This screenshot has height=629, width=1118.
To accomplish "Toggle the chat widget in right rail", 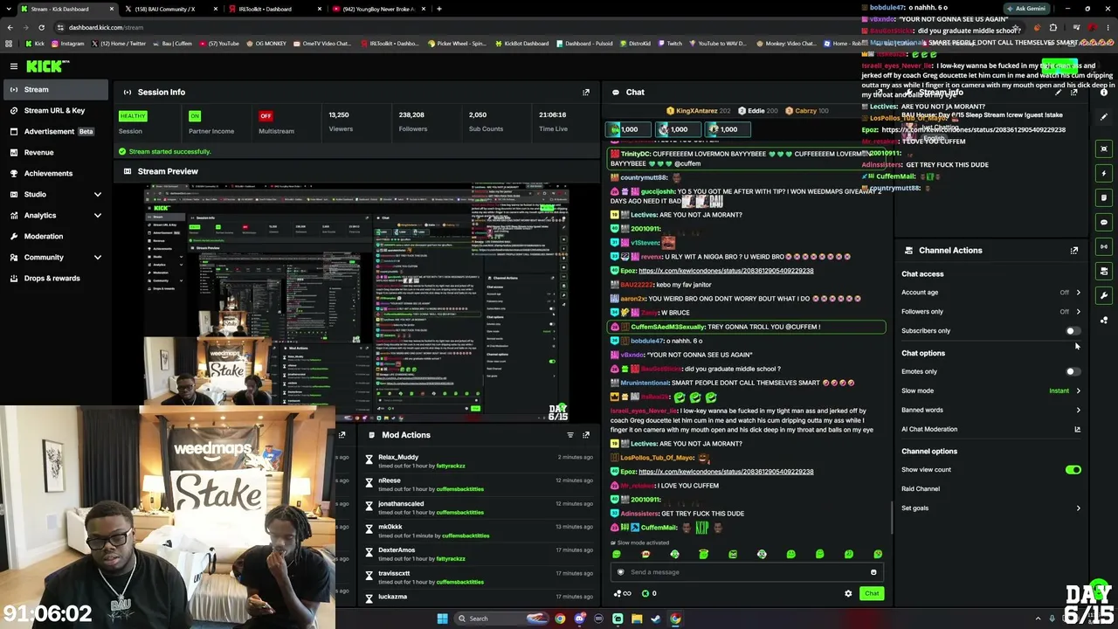I will (1104, 222).
